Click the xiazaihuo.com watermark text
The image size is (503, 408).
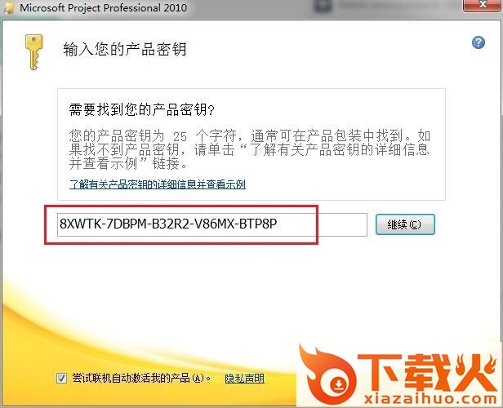430,399
